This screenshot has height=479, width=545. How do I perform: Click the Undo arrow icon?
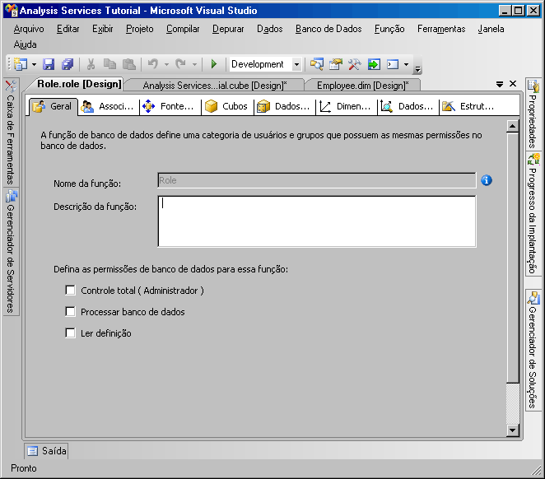(x=152, y=64)
